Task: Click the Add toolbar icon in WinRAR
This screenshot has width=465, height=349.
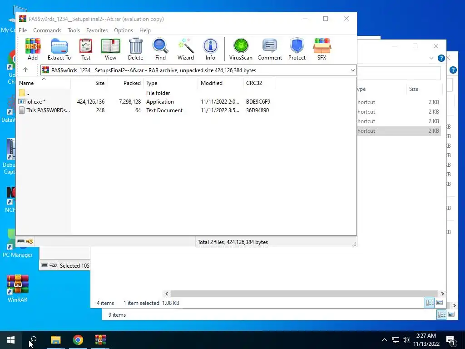Action: pyautogui.click(x=33, y=49)
